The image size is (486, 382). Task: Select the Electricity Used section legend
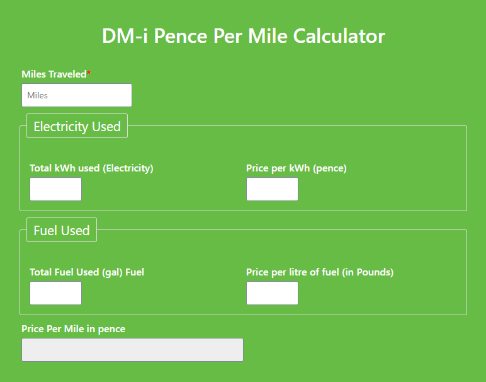point(77,126)
